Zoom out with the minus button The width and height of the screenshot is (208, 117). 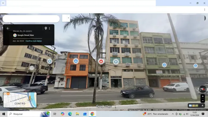[x=203, y=101]
